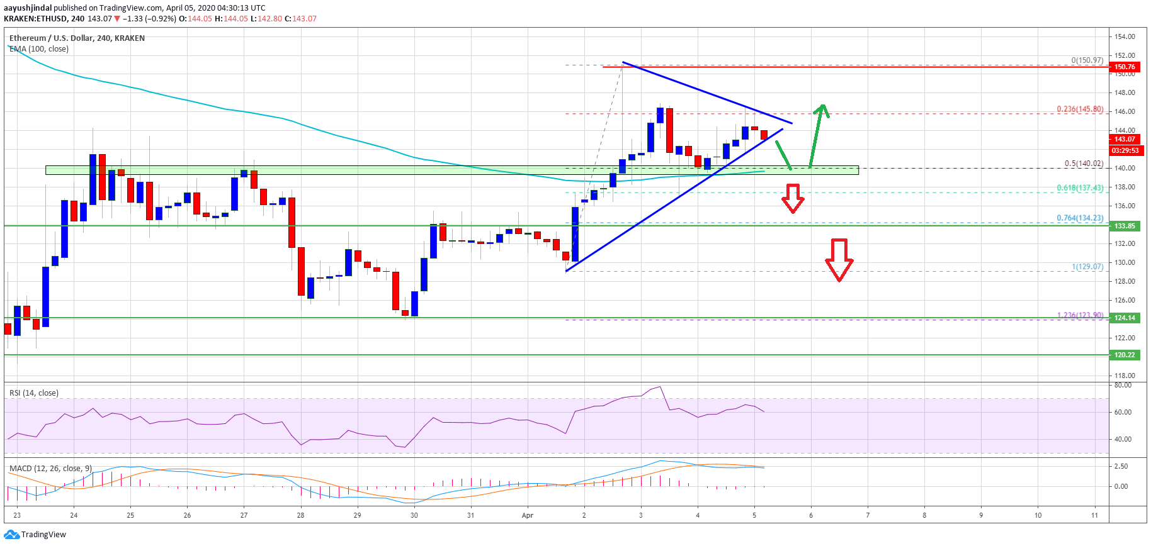Click the MACD 0.00 scale label
1151x546 pixels.
pyautogui.click(x=1121, y=486)
